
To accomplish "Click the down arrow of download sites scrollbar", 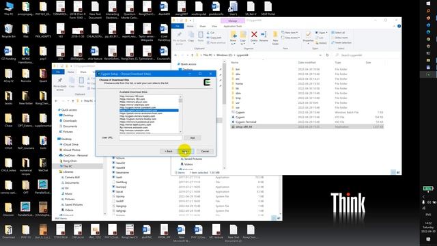I will [x=180, y=132].
